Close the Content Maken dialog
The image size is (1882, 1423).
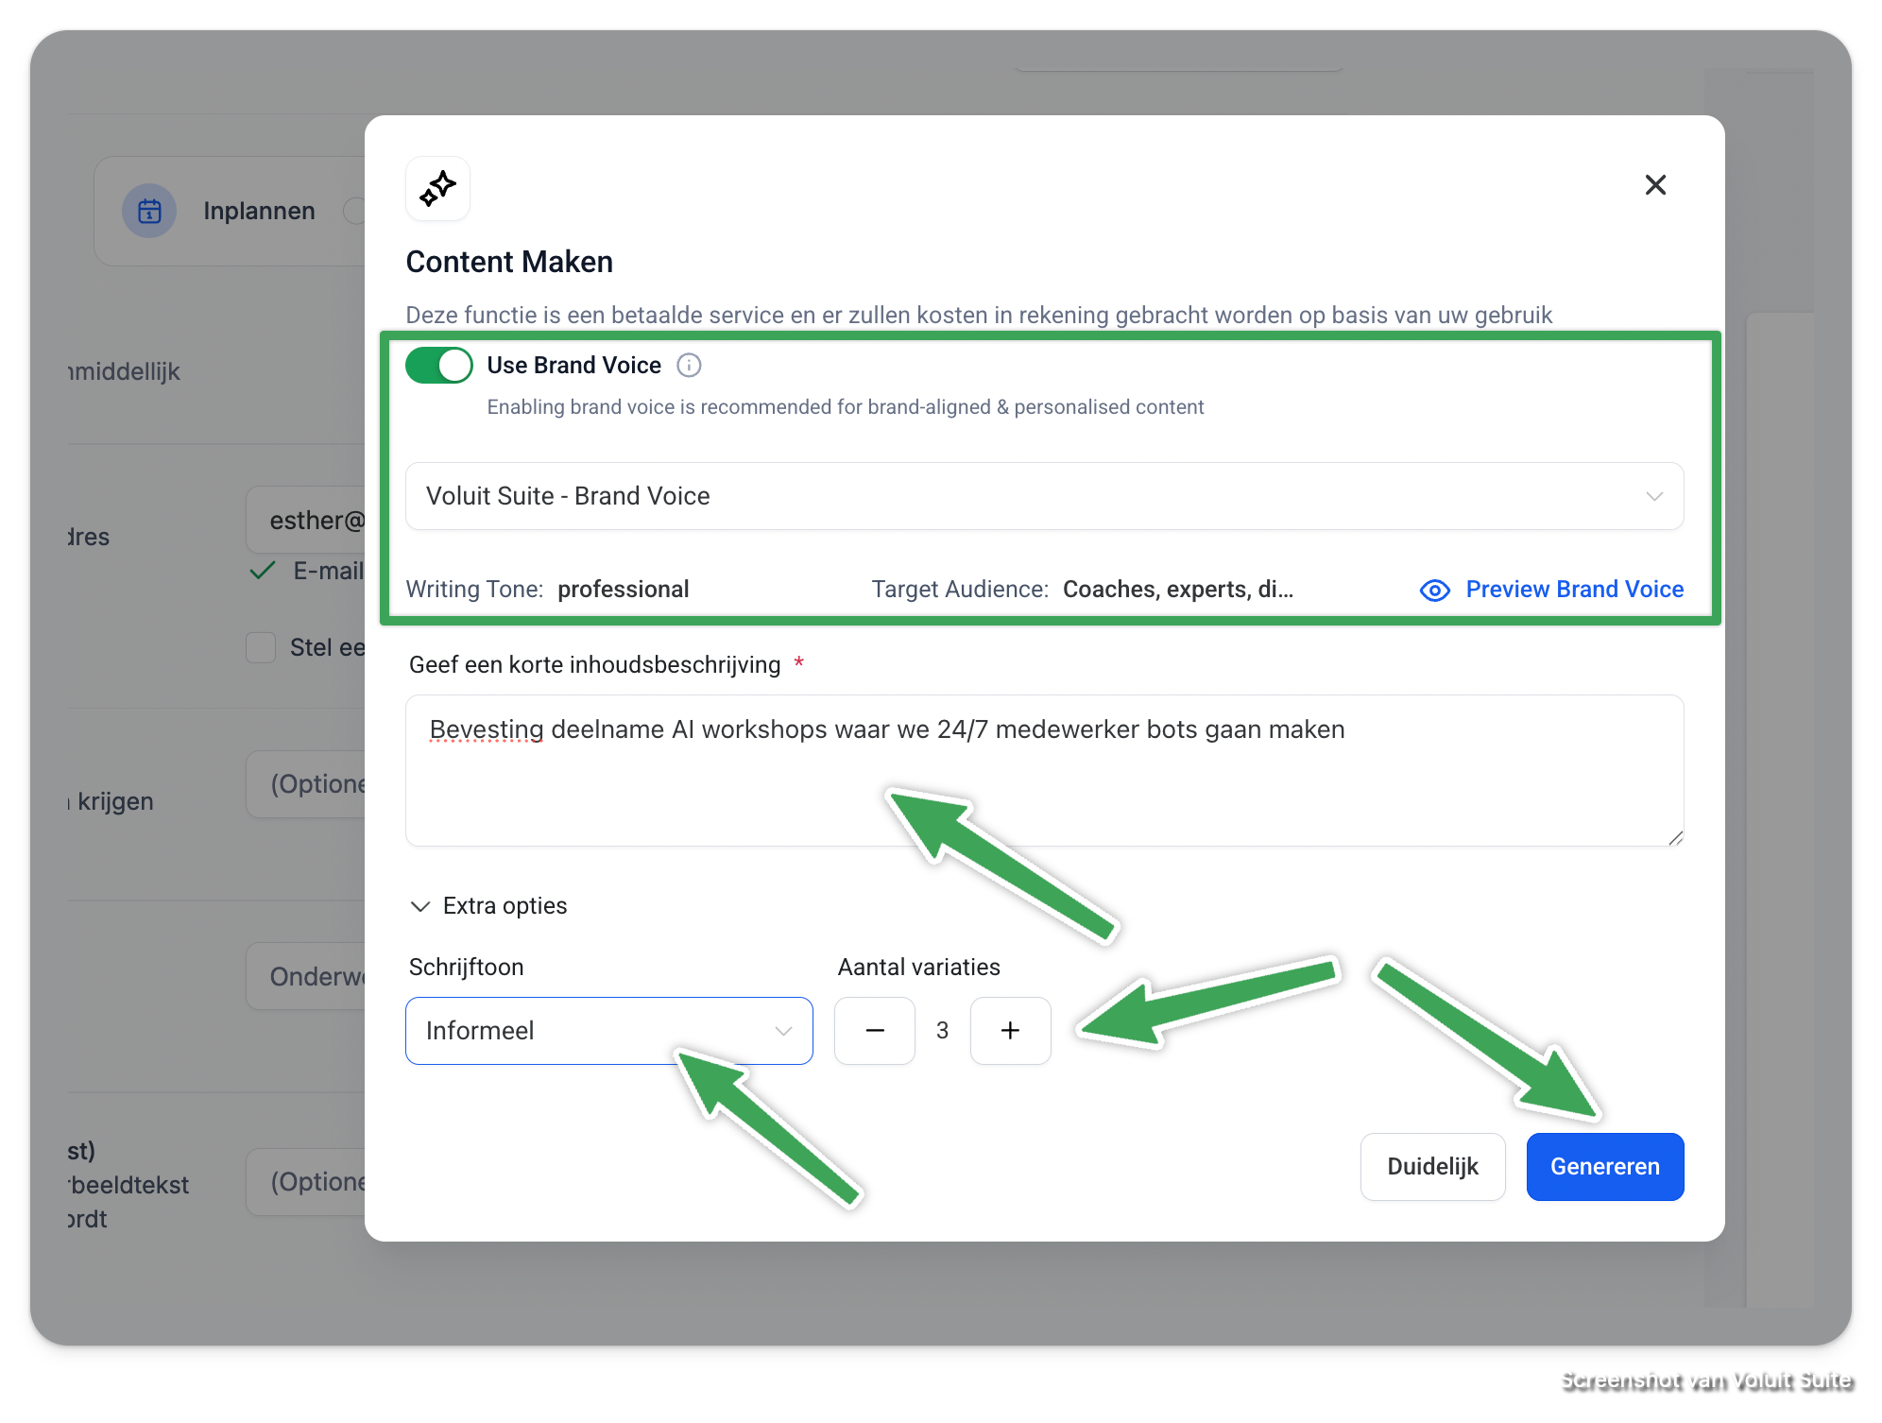[x=1655, y=185]
